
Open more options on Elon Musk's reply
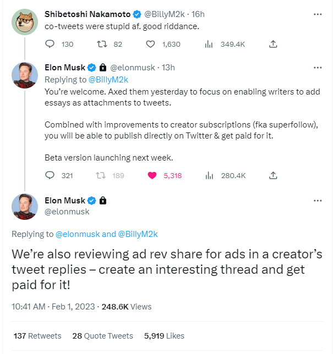tap(317, 68)
